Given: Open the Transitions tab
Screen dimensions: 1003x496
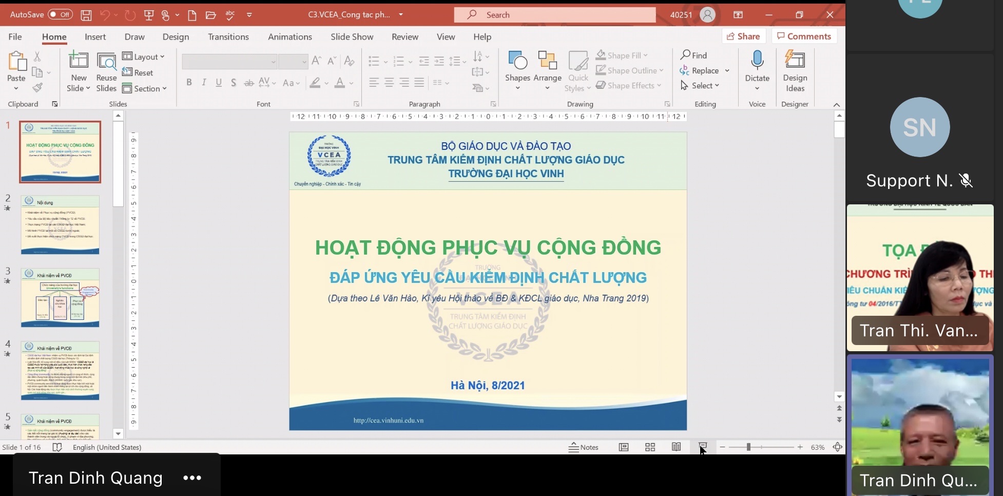Looking at the screenshot, I should click(228, 36).
